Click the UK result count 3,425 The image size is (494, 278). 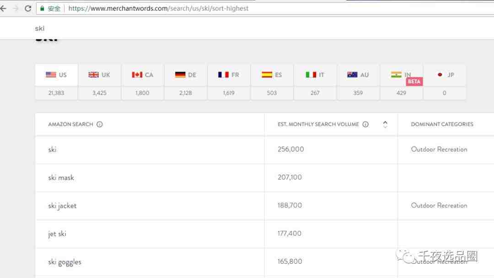pyautogui.click(x=99, y=93)
